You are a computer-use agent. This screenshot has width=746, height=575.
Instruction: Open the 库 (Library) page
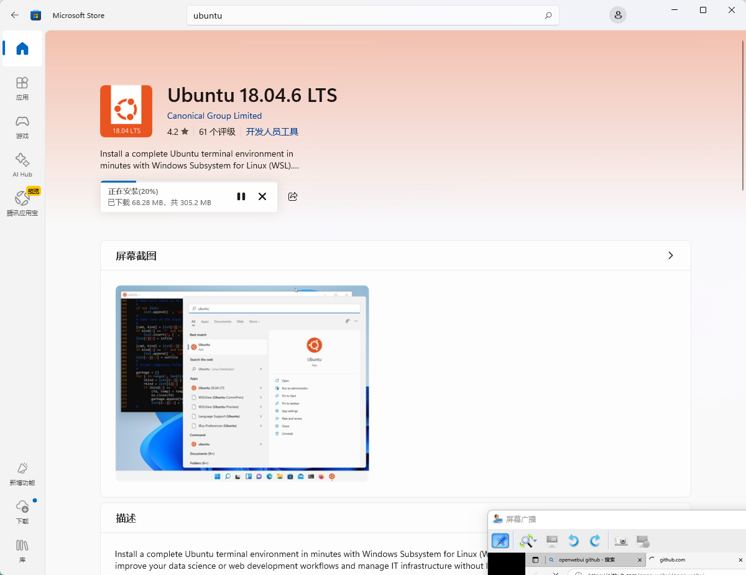22,551
